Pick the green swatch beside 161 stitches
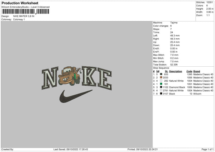 point(161,84)
